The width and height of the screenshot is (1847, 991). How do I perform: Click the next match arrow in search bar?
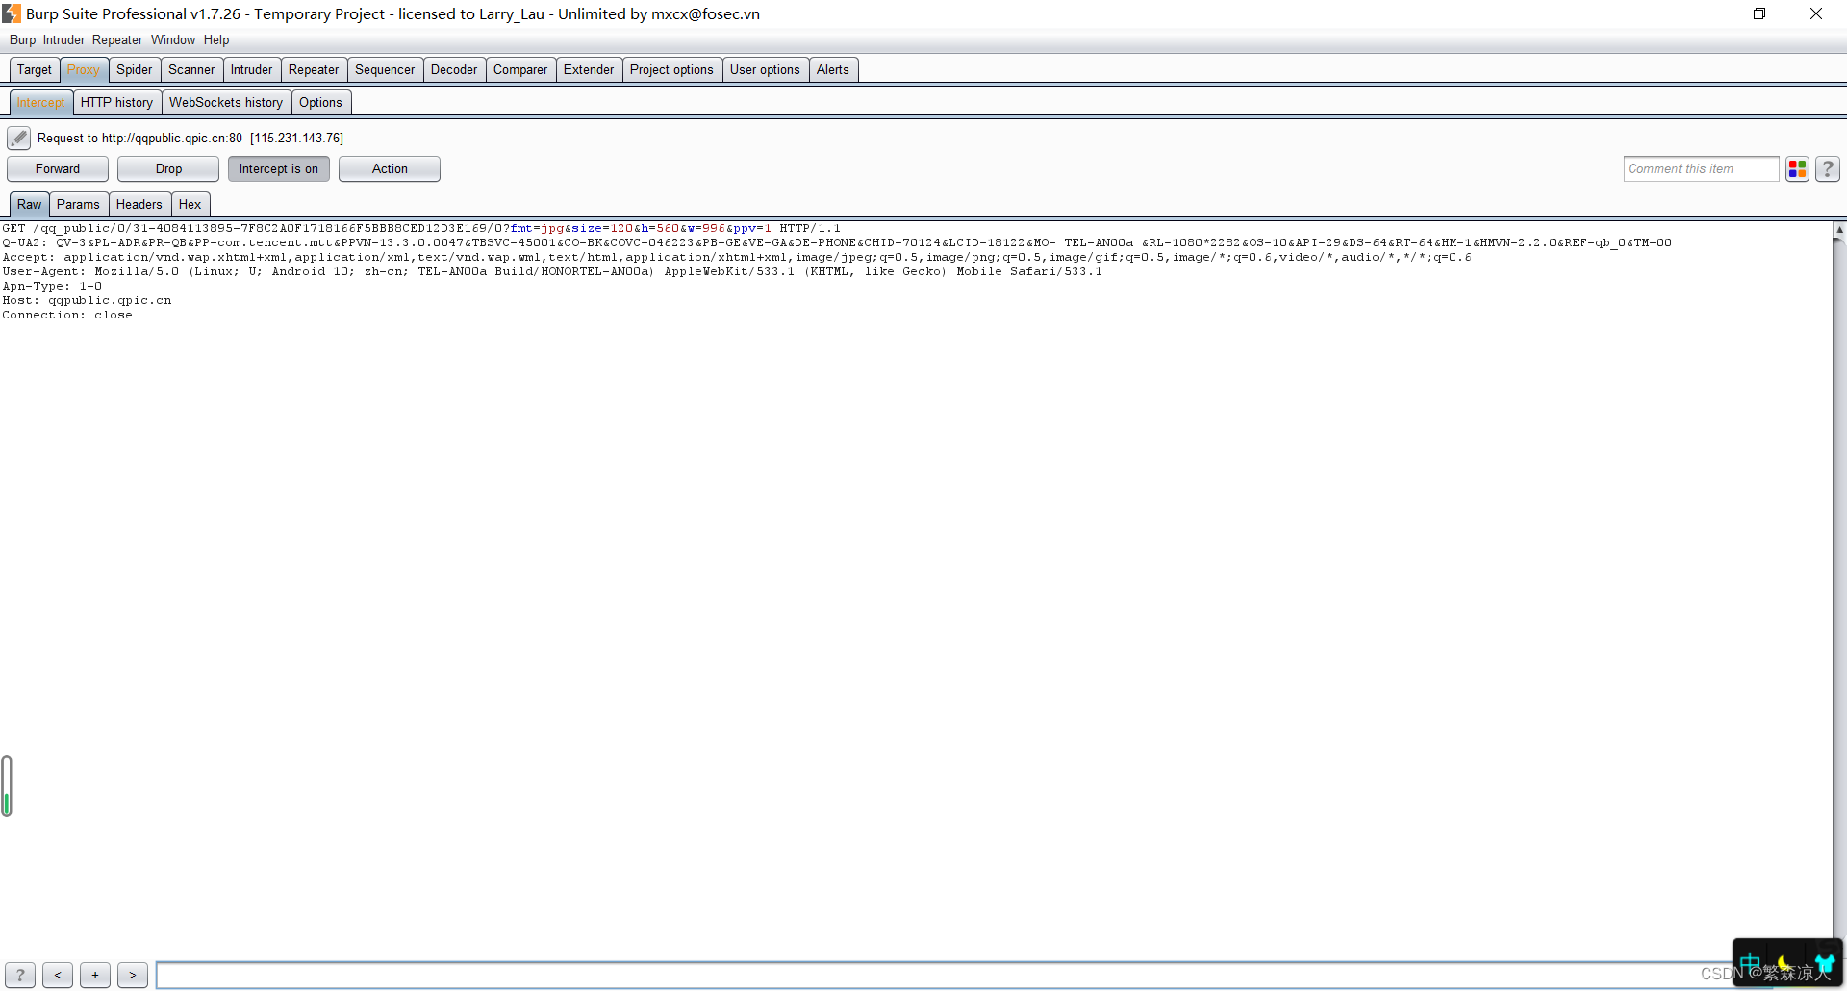[132, 975]
